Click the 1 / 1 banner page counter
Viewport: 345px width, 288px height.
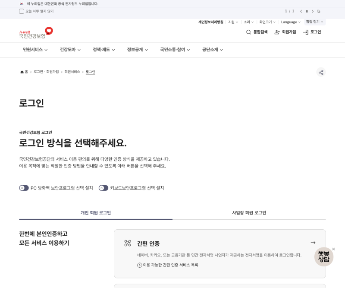coord(289,11)
